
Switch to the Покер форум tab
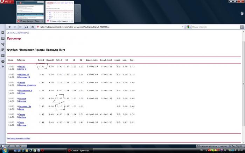click(x=30, y=12)
